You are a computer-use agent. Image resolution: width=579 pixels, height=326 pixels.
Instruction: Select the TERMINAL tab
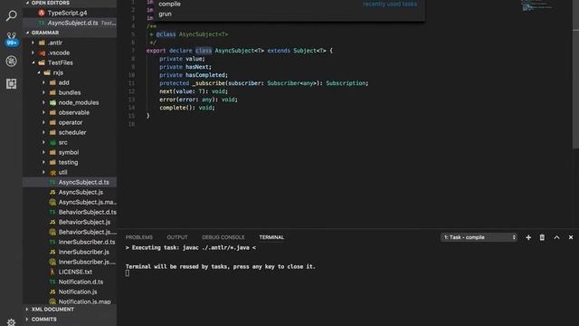tap(271, 237)
